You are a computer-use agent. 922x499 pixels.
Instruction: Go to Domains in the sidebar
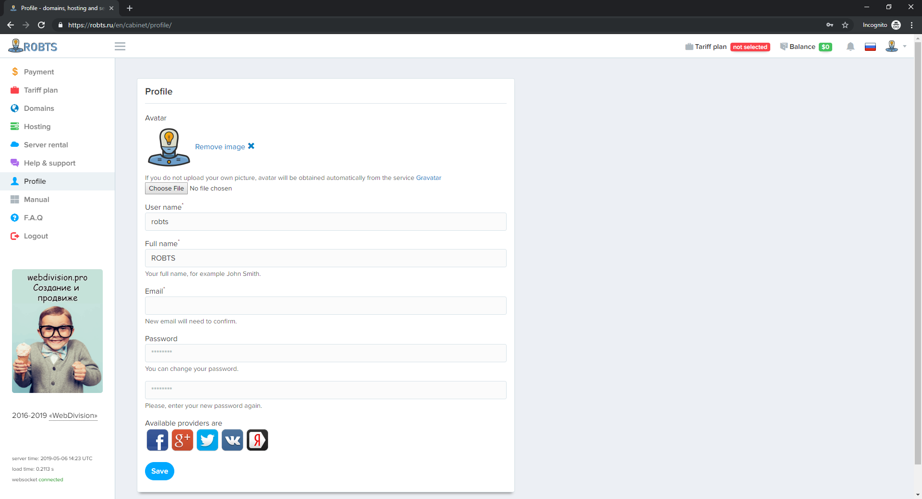tap(39, 108)
